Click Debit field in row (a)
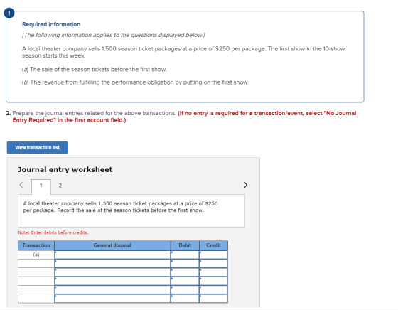This screenshot has width=398, height=310. tap(185, 255)
